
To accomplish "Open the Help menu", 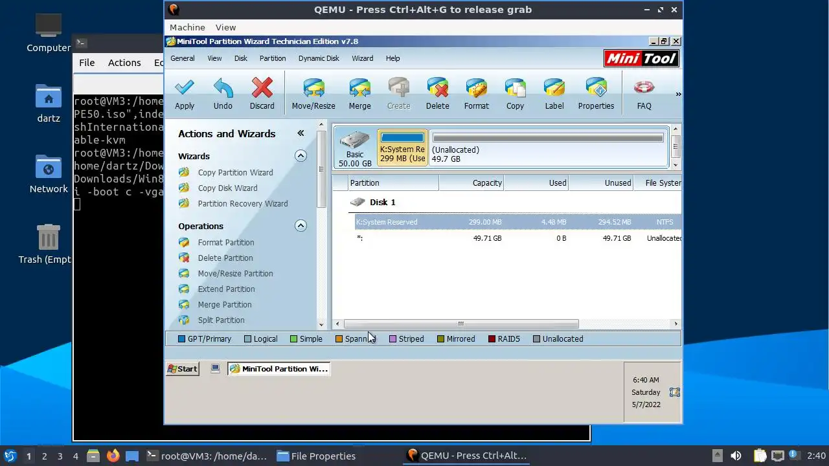I will [393, 58].
